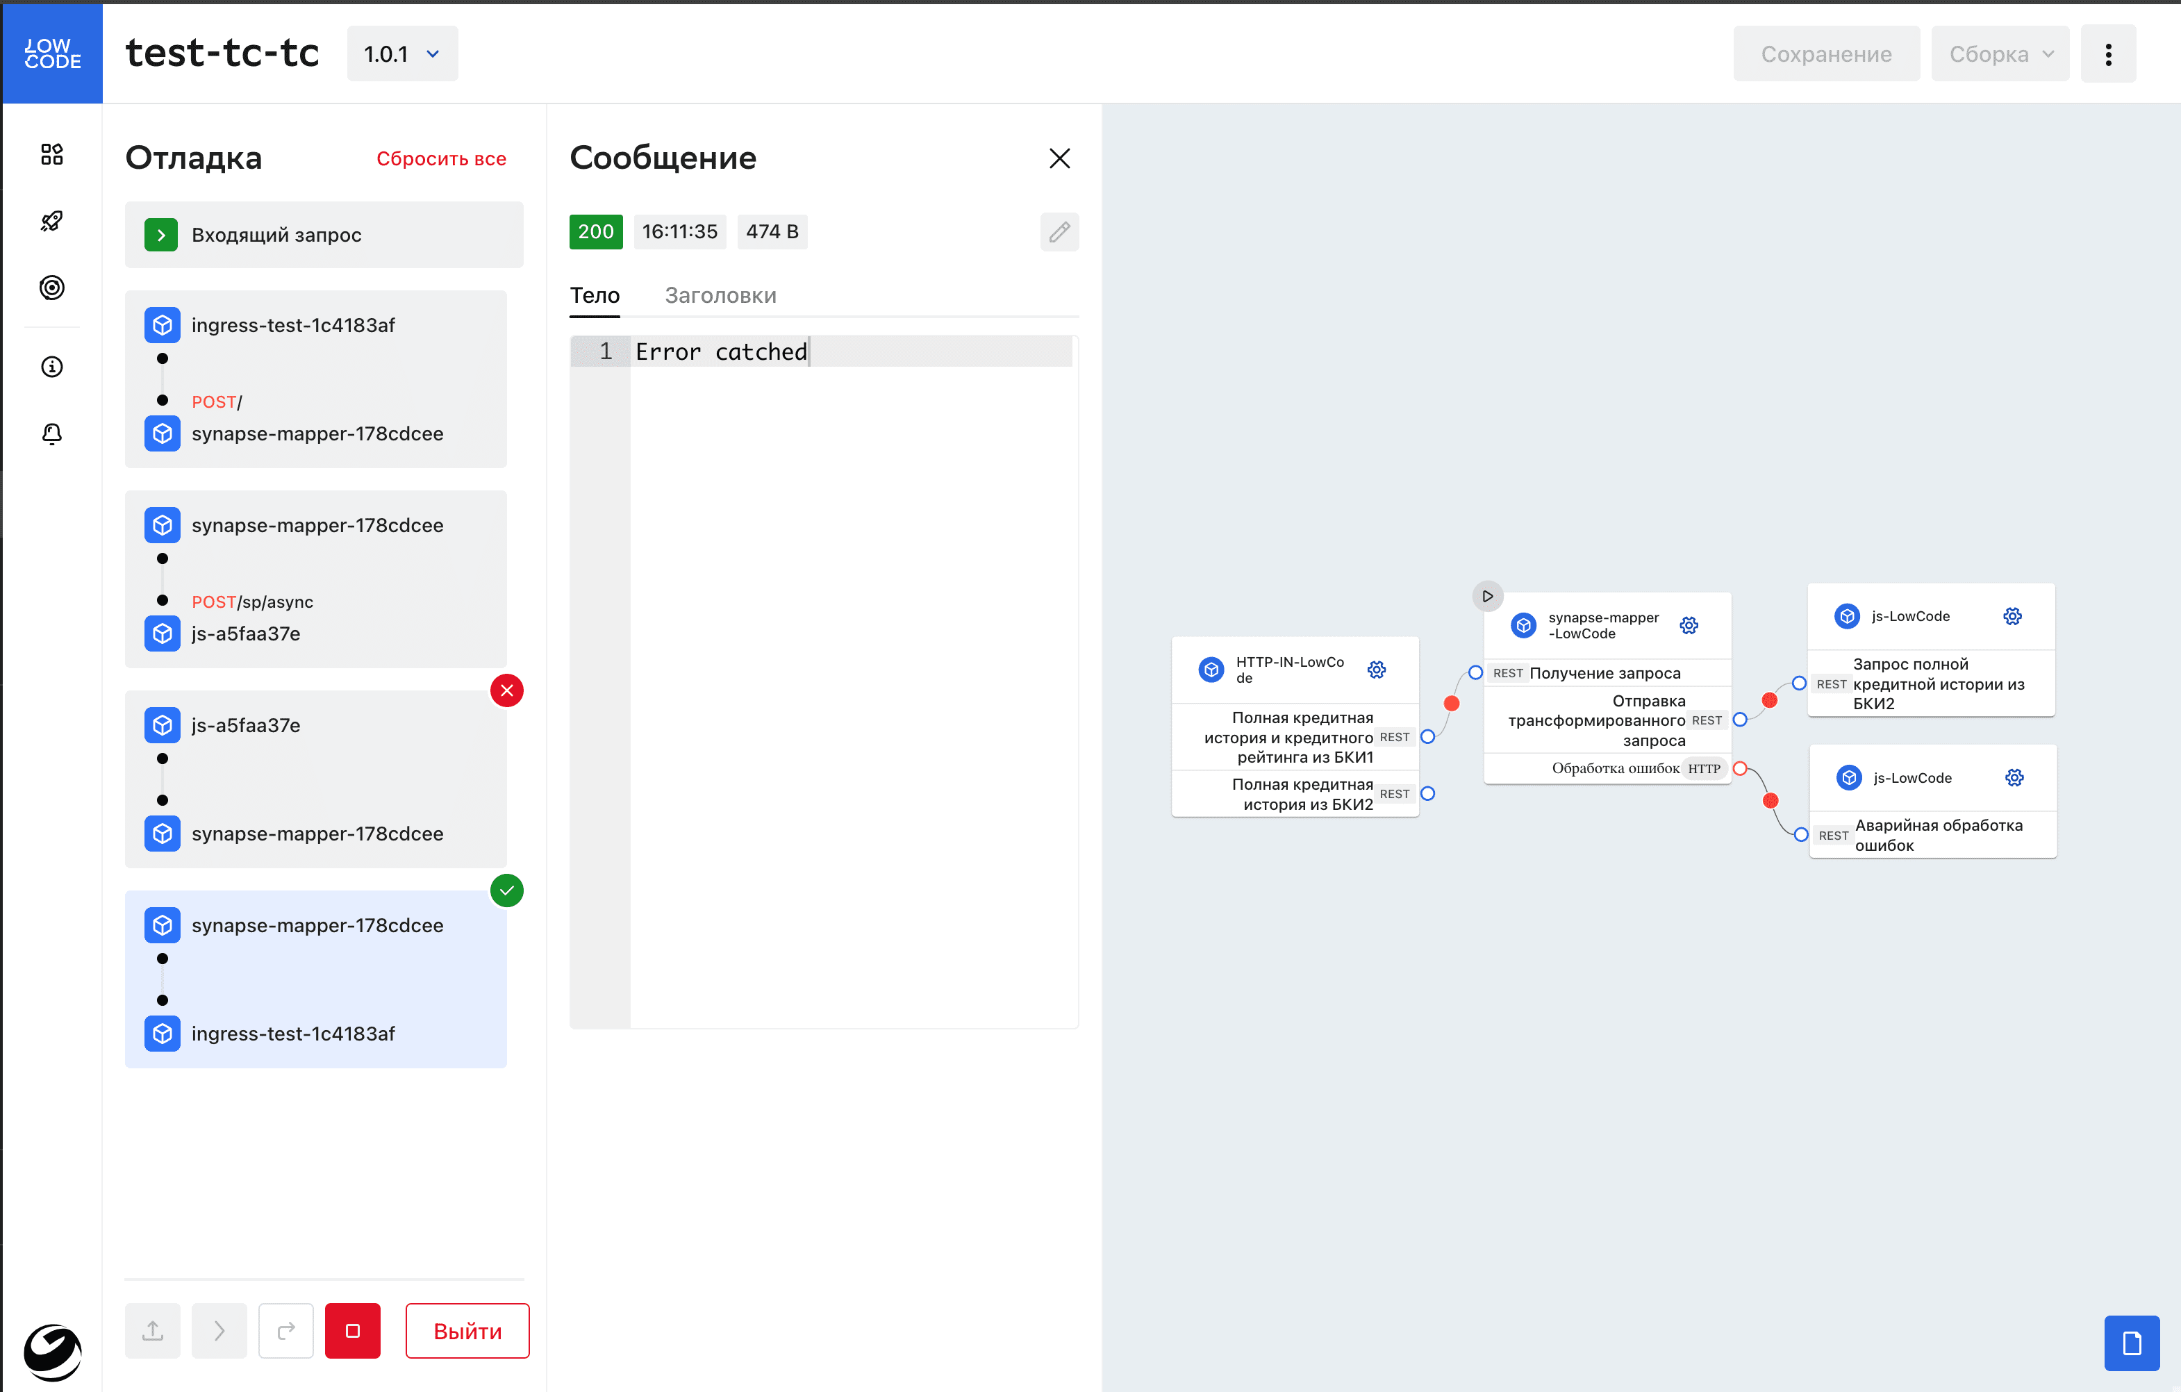Screen dimensions: 2181x1392
Task: Click Сбросить все link
Action: pyautogui.click(x=441, y=158)
